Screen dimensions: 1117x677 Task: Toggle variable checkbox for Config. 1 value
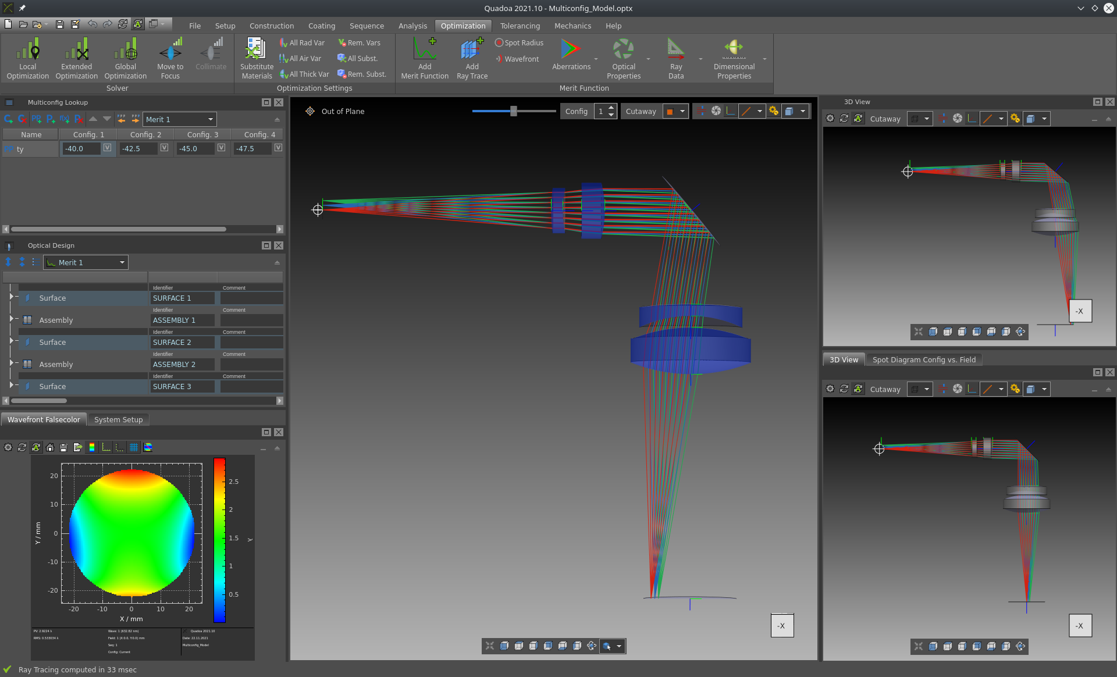(x=108, y=148)
